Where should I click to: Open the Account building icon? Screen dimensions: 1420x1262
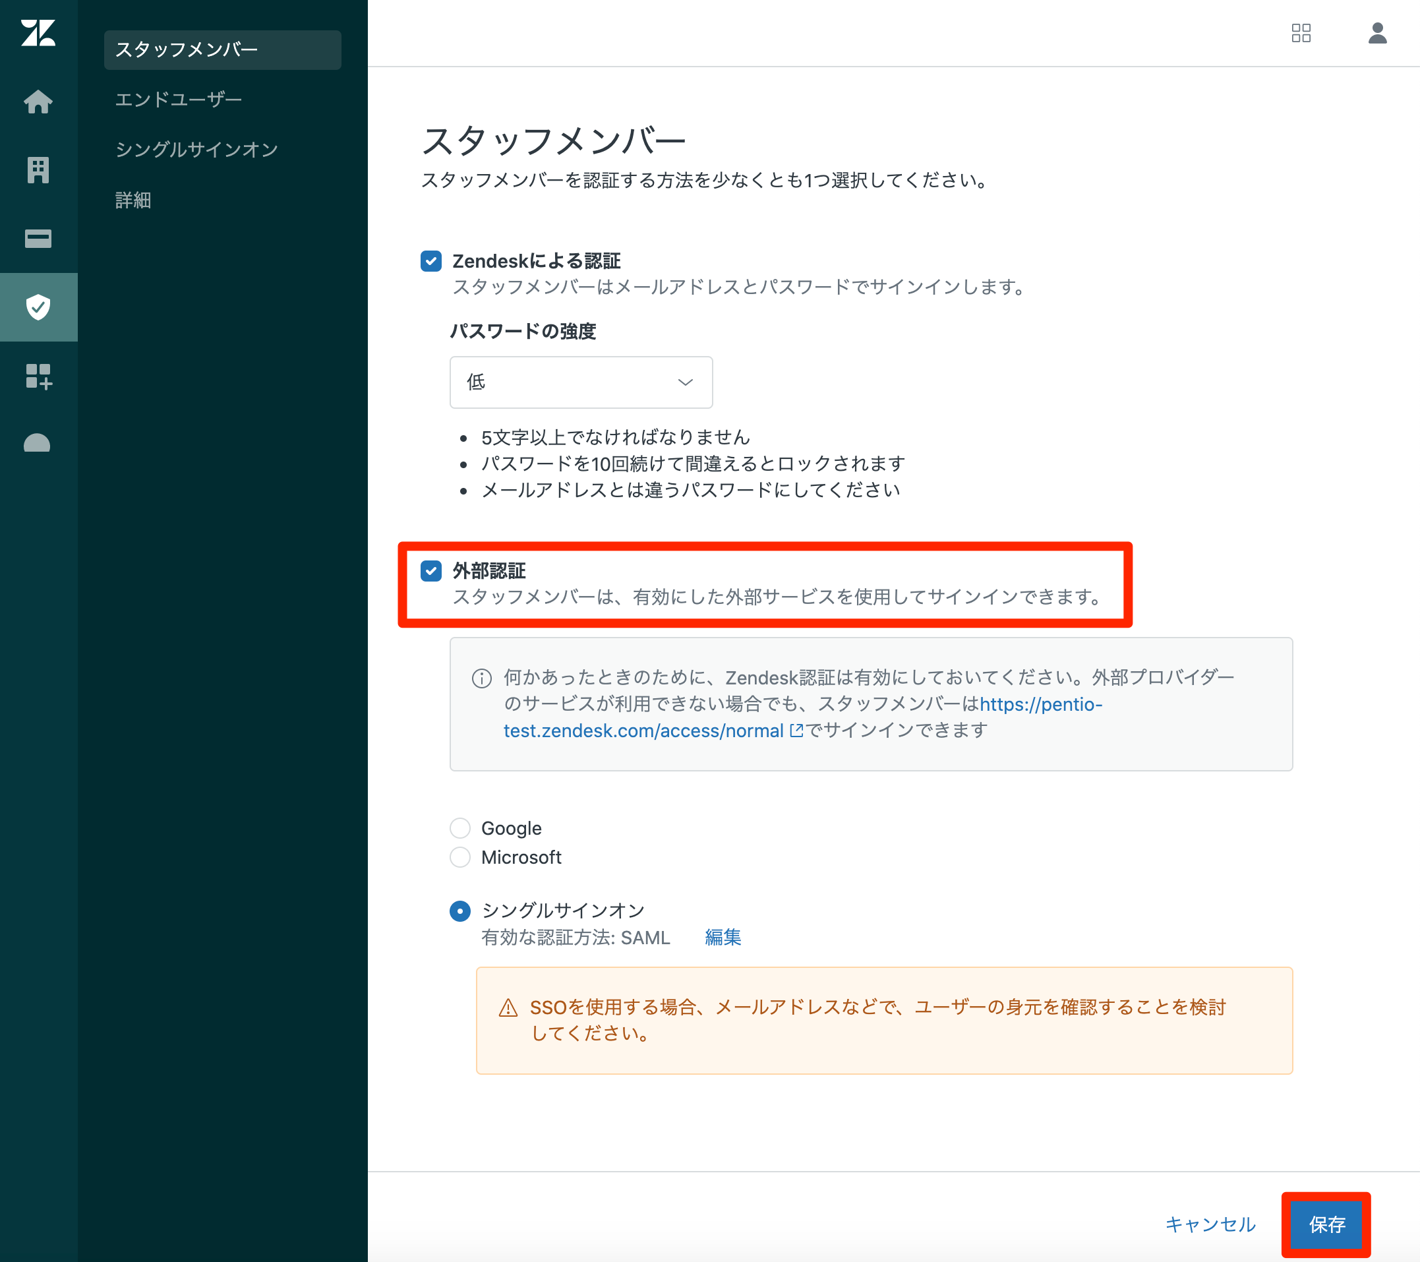(x=38, y=169)
